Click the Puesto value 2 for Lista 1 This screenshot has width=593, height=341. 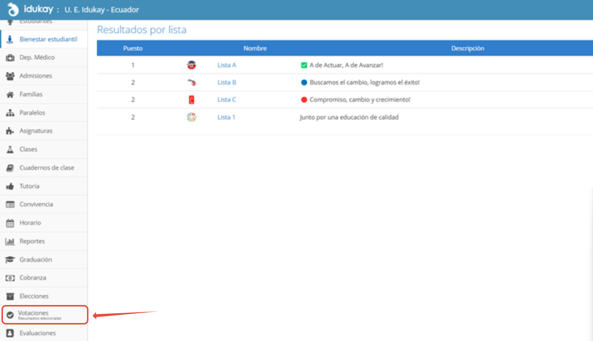point(133,117)
